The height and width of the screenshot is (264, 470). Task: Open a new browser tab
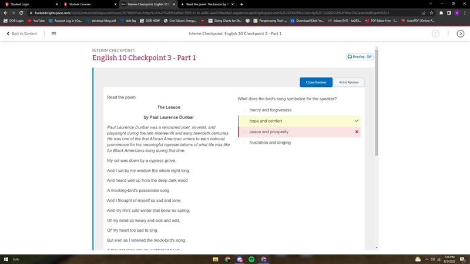[241, 4]
